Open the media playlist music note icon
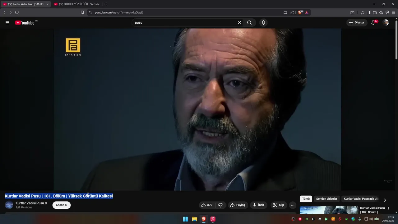 pyautogui.click(x=362, y=12)
